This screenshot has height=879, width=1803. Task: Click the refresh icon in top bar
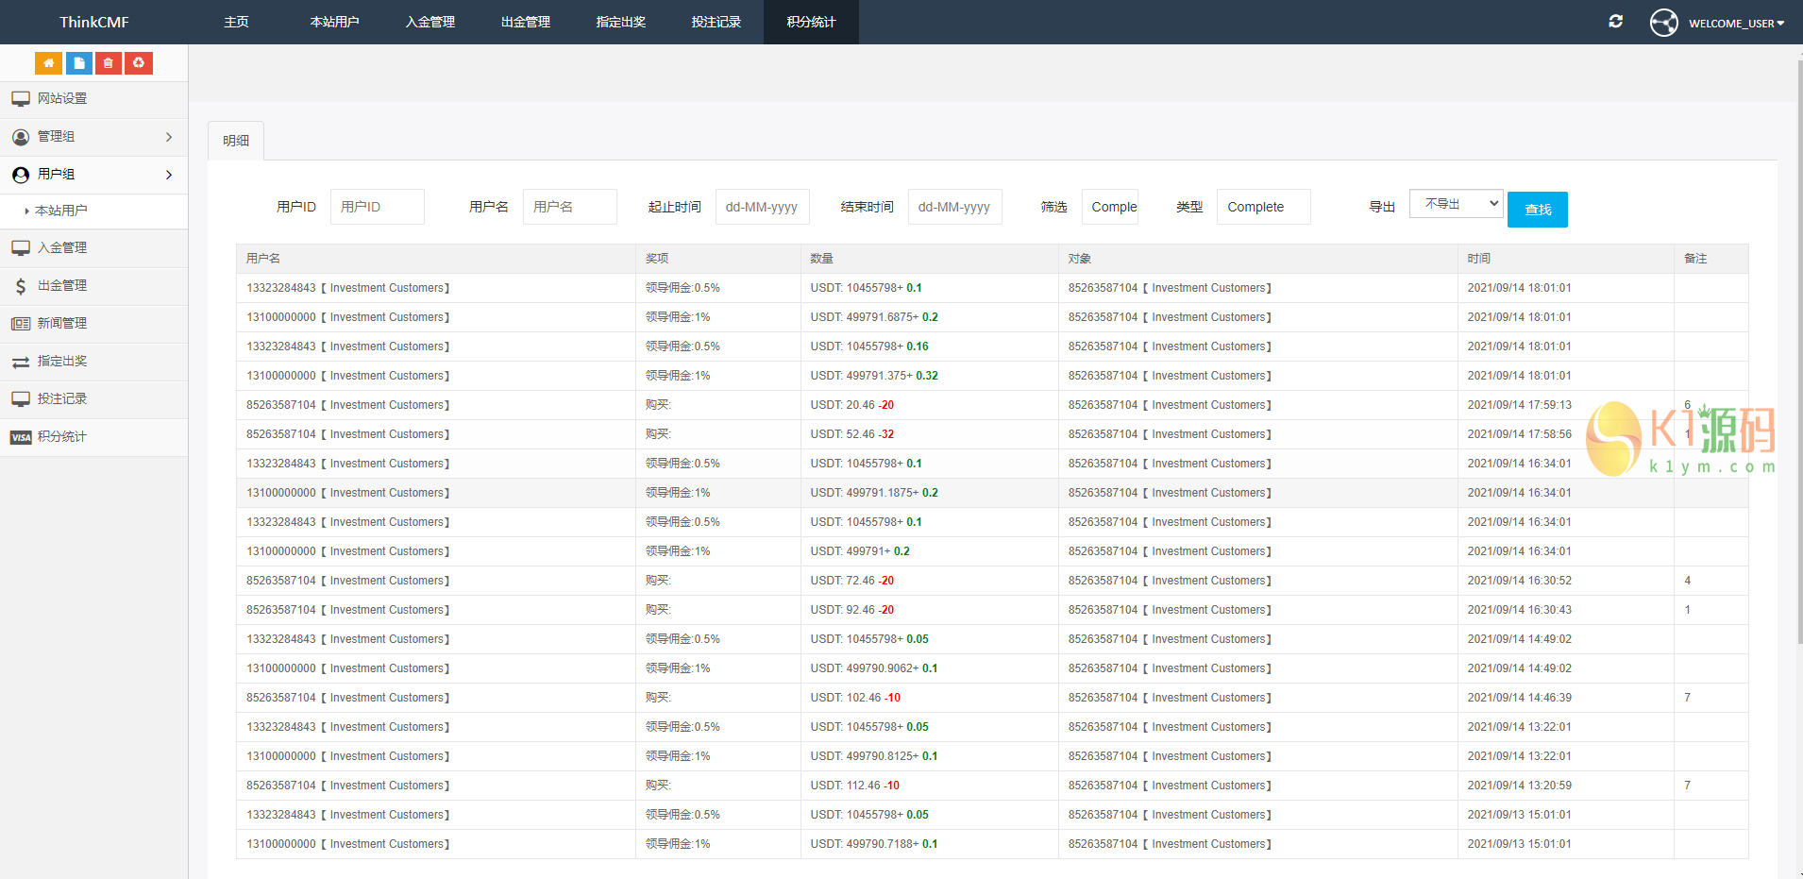(1615, 22)
